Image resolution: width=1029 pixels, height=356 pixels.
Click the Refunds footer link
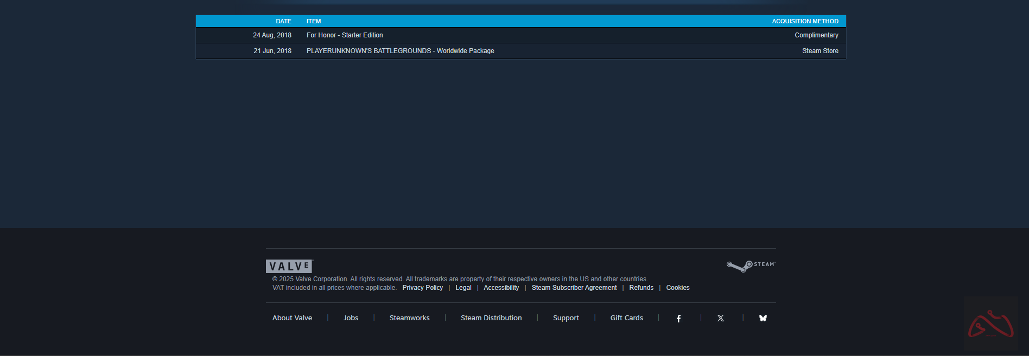coord(641,288)
